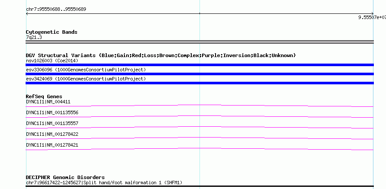Screen dimensions: 386x189
Task: Click the chr7:95550688..95550689 coordinate label
Action: (x=56, y=10)
